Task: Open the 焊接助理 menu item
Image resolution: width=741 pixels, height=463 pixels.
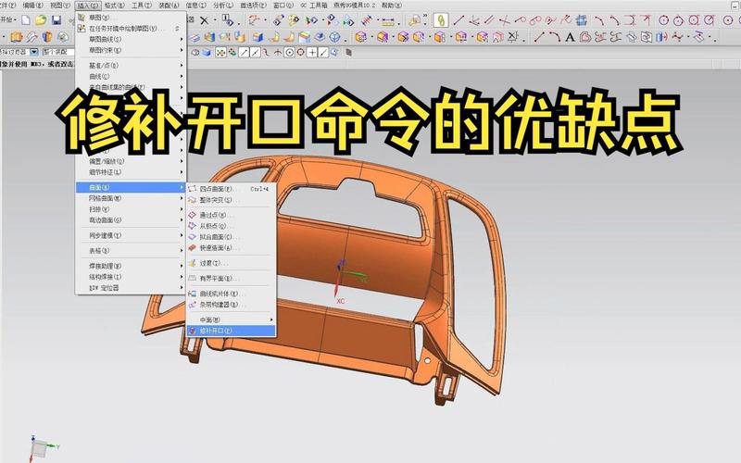Action: (131, 266)
